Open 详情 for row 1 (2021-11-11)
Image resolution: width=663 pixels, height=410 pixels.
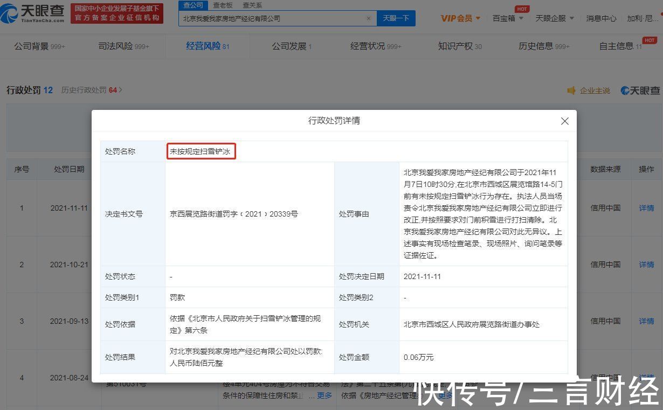(646, 208)
